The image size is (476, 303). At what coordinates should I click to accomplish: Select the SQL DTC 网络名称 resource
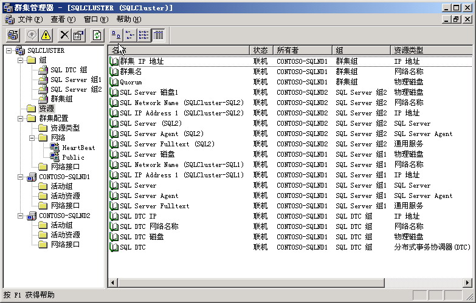(x=149, y=226)
